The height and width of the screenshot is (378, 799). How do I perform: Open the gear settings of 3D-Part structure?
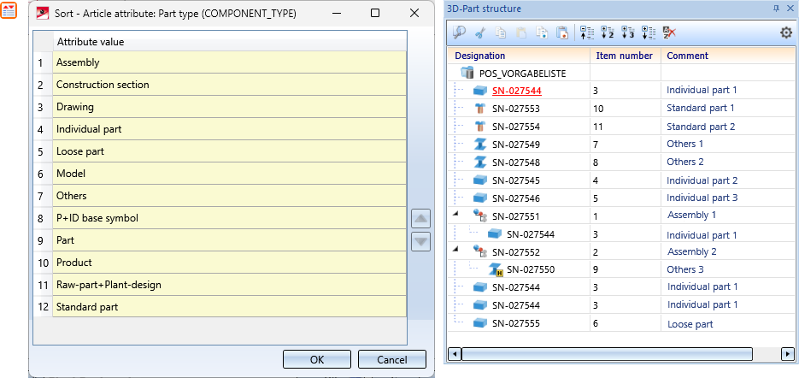[x=786, y=32]
